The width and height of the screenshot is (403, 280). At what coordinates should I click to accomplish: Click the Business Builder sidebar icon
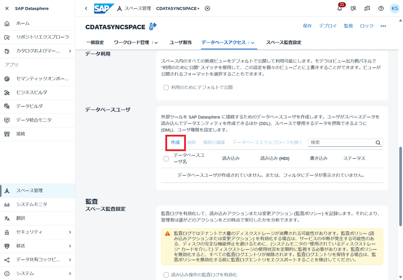pyautogui.click(x=7, y=92)
